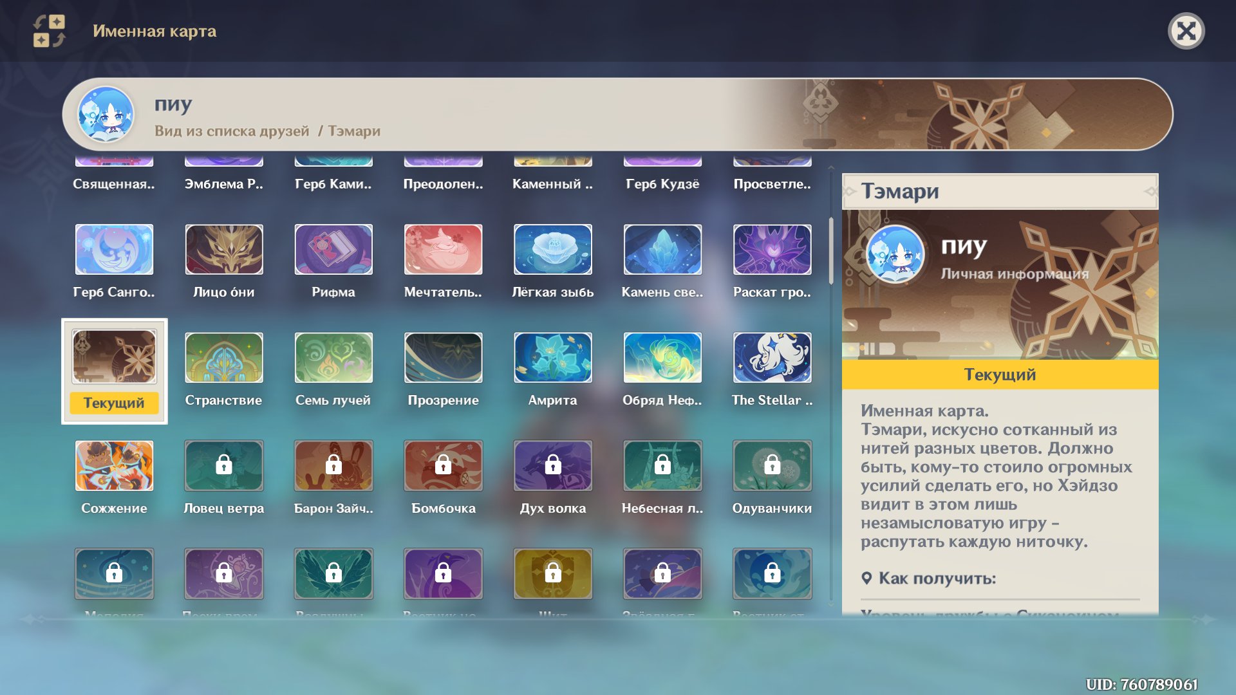Click the Просветле.. namecard label
Image resolution: width=1236 pixels, height=695 pixels.
pos(772,184)
